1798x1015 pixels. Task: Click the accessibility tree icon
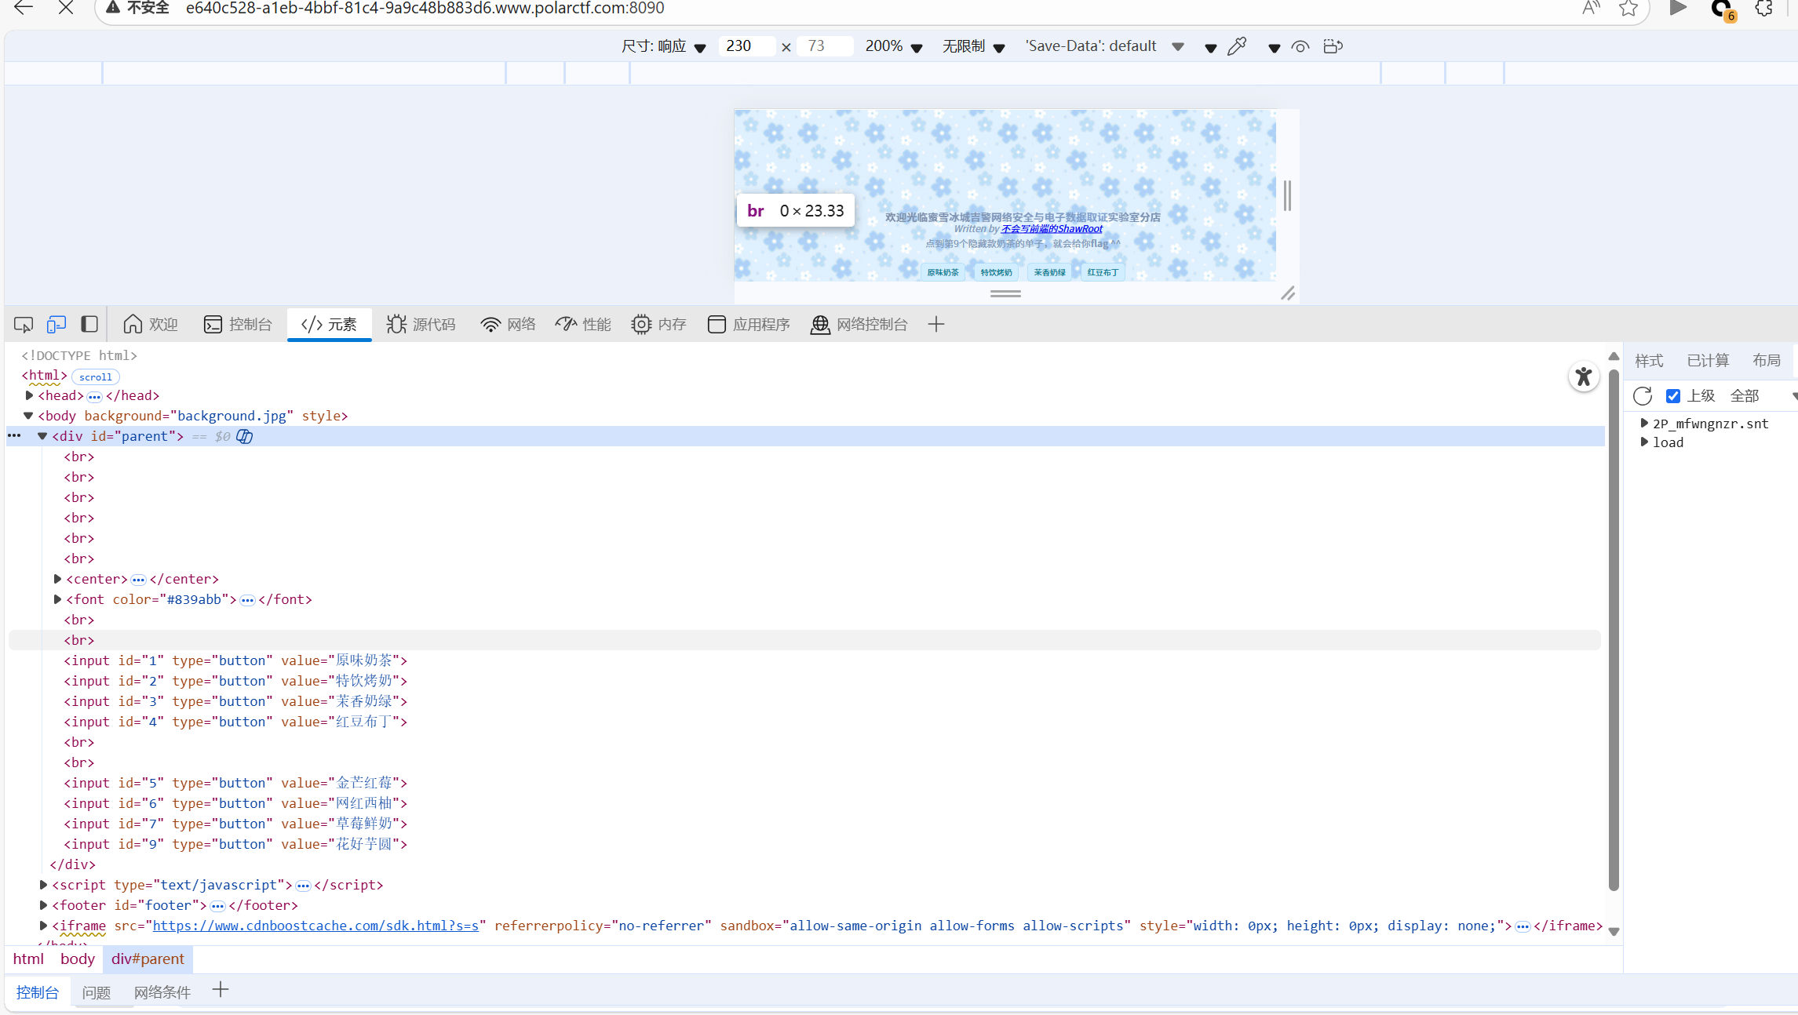click(1584, 377)
